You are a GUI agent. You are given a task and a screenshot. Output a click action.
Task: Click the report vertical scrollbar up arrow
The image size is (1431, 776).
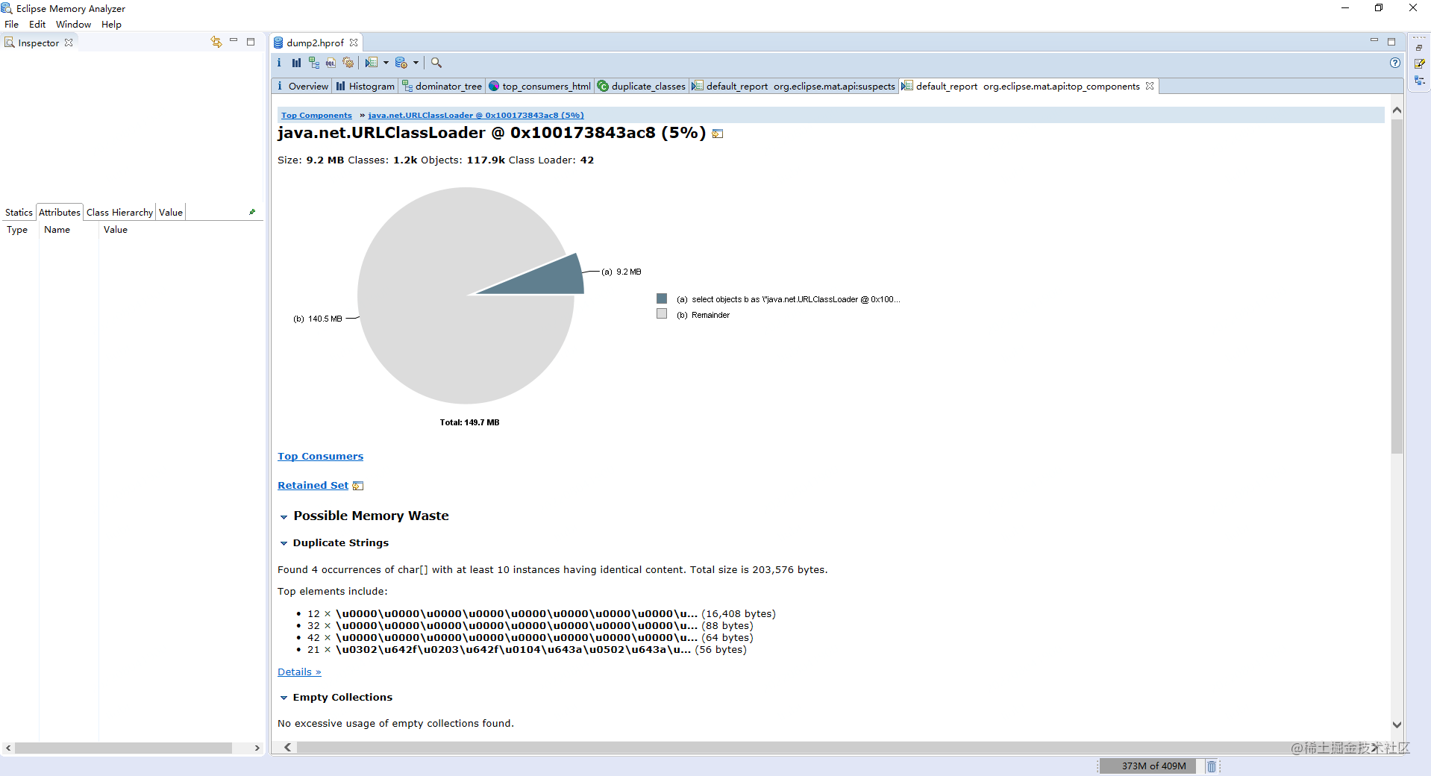pyautogui.click(x=1397, y=110)
